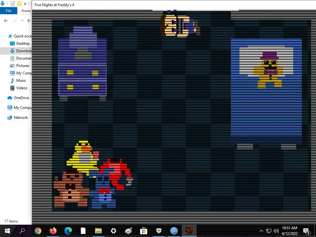Image resolution: width=316 pixels, height=237 pixels.
Task: Open Music in the navigation pane
Action: (x=18, y=81)
